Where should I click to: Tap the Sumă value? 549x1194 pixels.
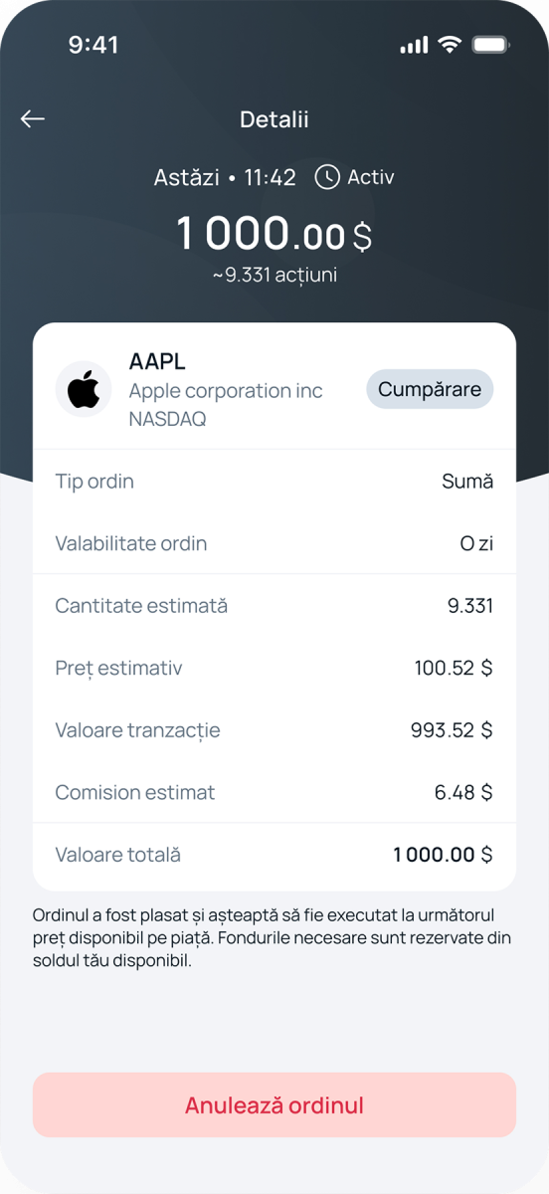click(x=467, y=482)
